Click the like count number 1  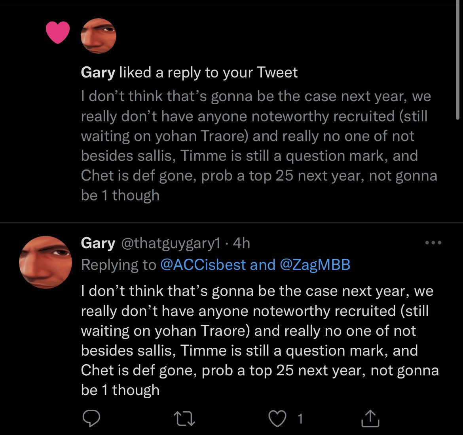(300, 418)
